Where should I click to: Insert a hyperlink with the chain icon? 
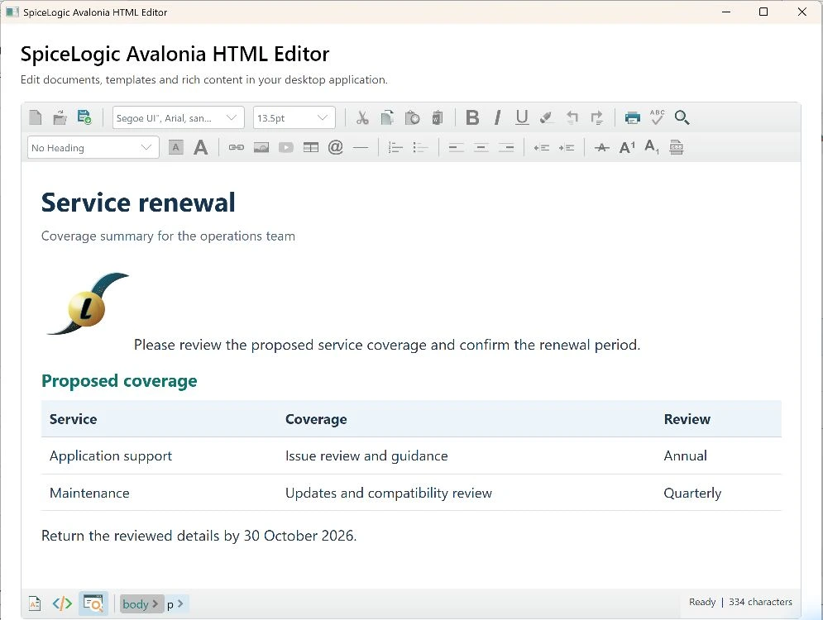click(237, 147)
